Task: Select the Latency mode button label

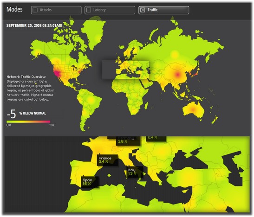Action: (x=99, y=10)
